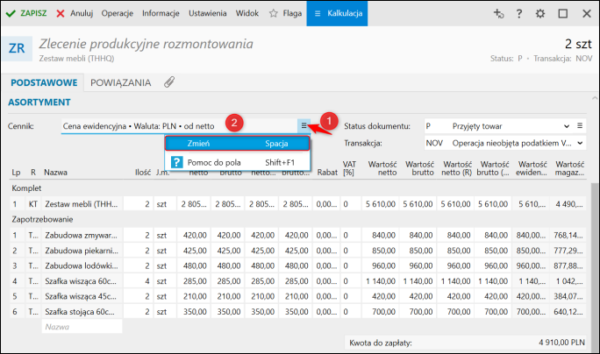The height and width of the screenshot is (354, 600).
Task: Select the Szafka stojąca 60c... row name
Action: click(x=82, y=312)
